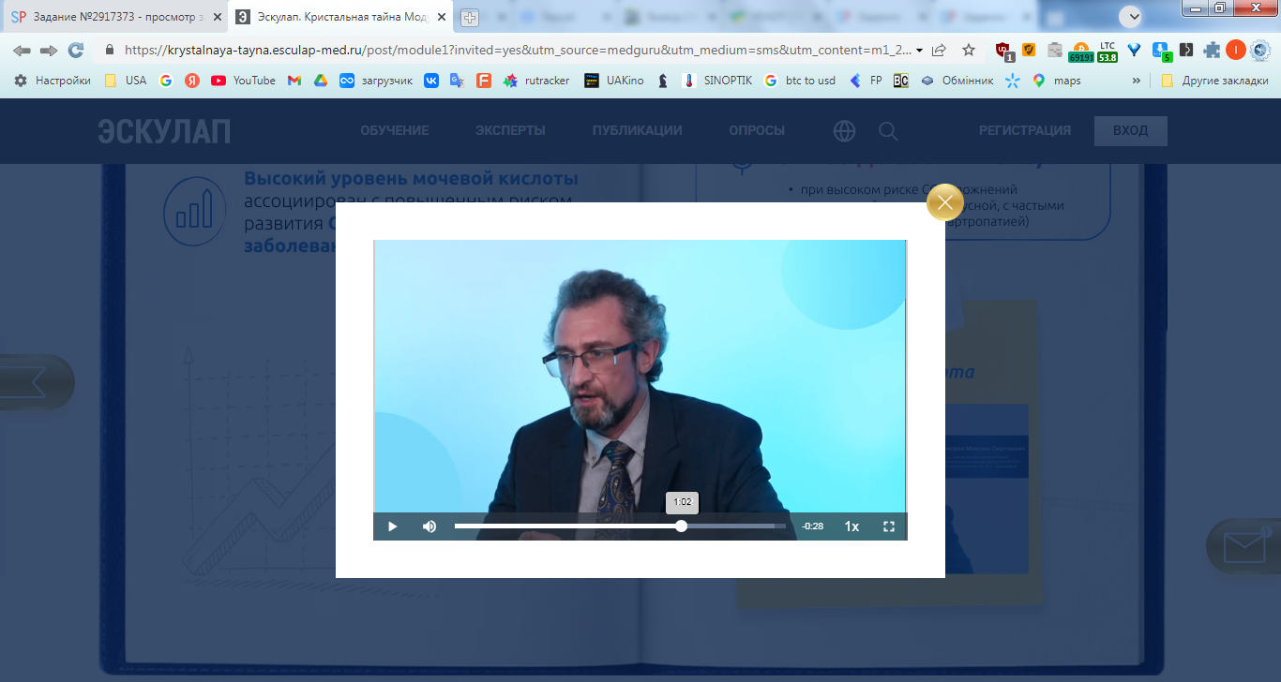Open the orange profile avatar

(x=1235, y=51)
